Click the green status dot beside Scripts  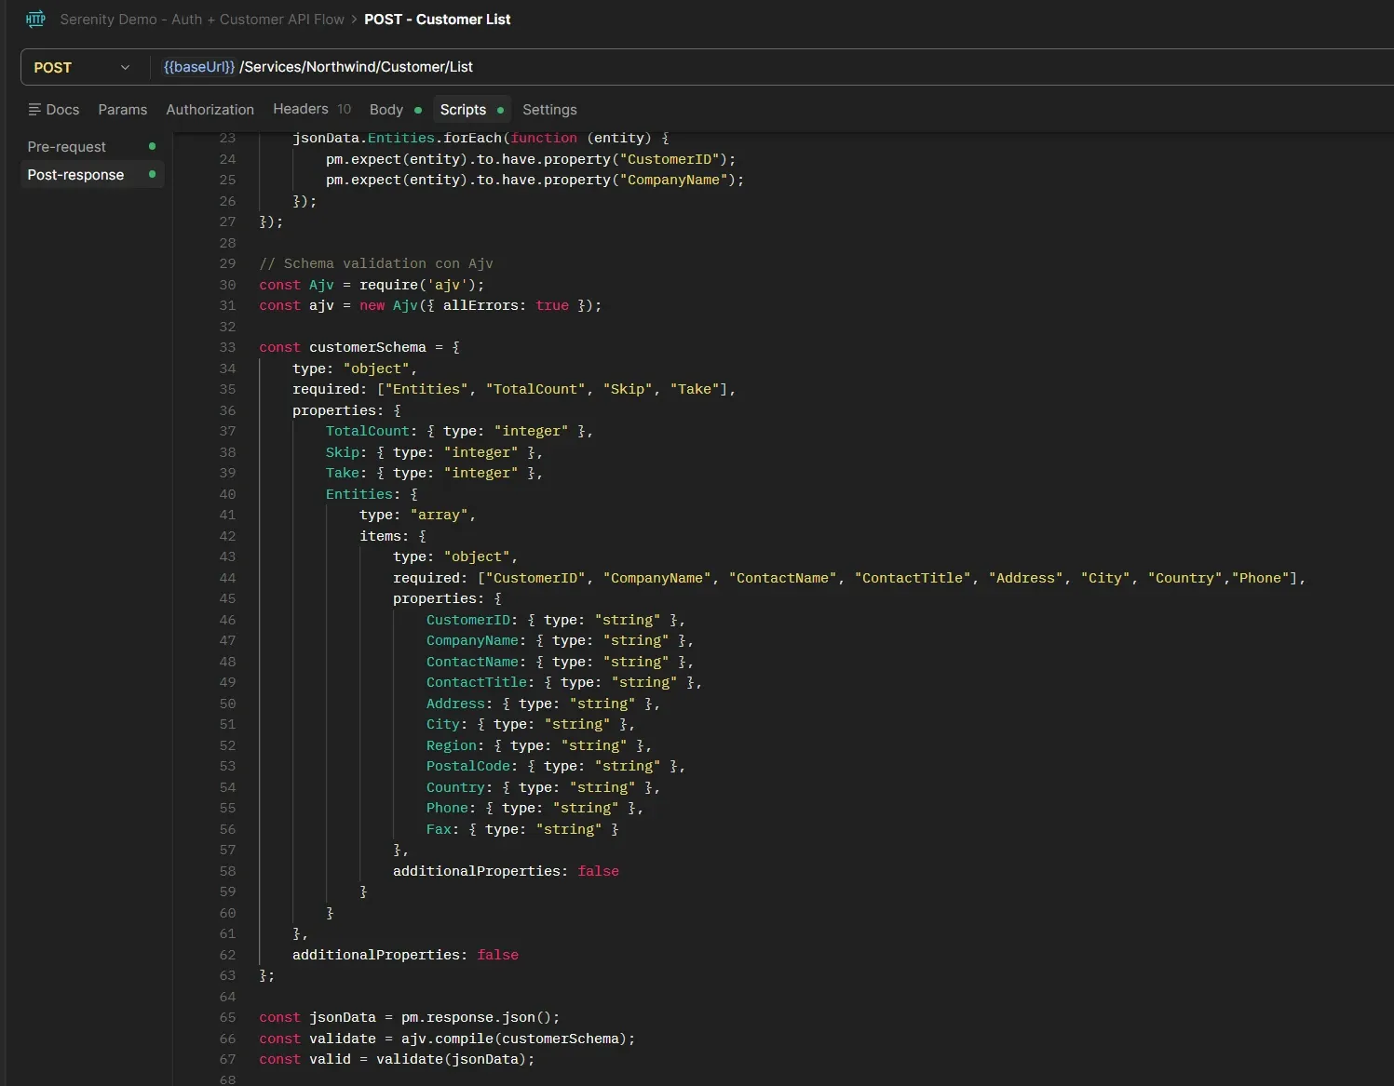click(501, 110)
